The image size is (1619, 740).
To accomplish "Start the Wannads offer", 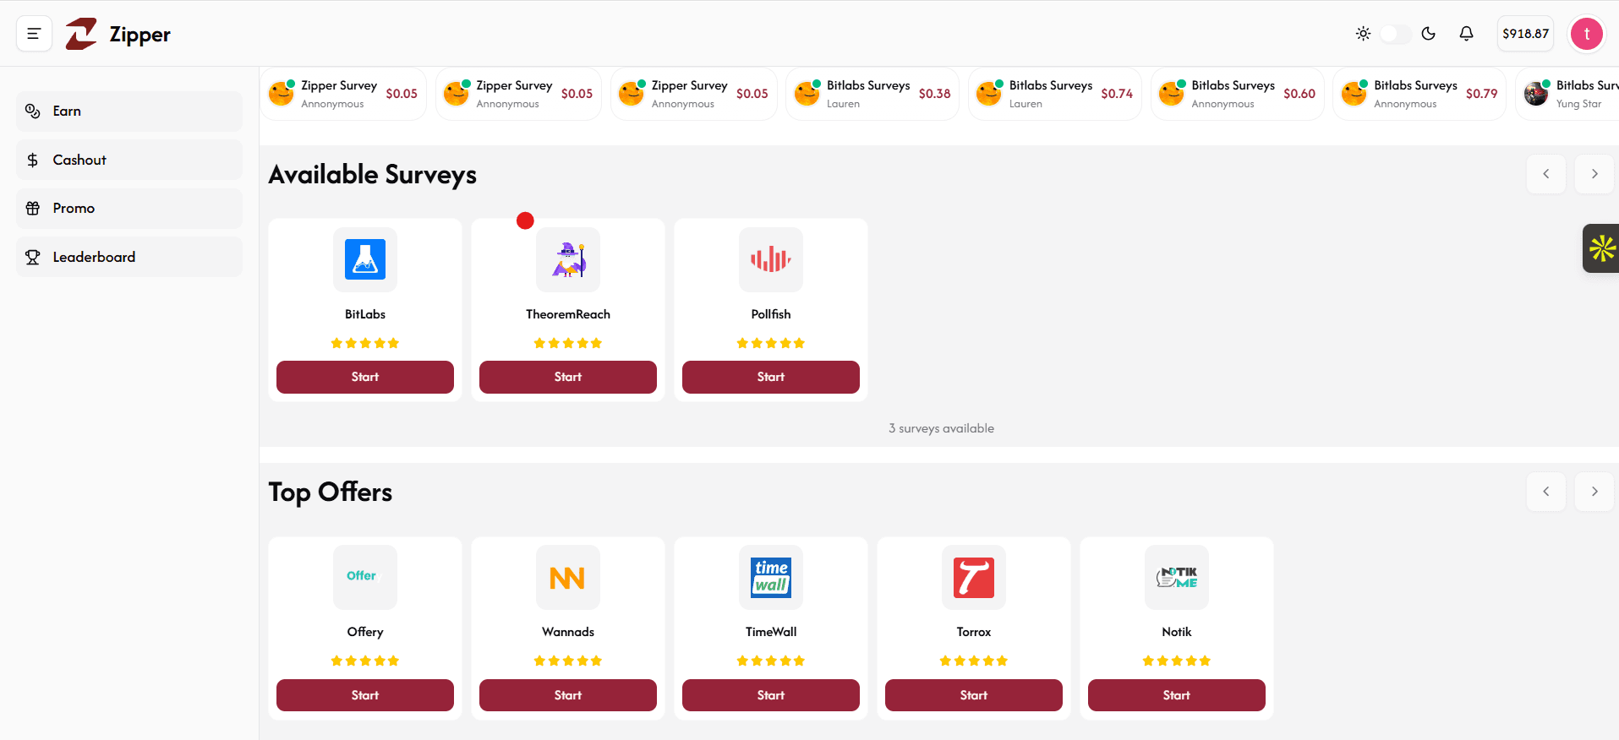I will 567,695.
